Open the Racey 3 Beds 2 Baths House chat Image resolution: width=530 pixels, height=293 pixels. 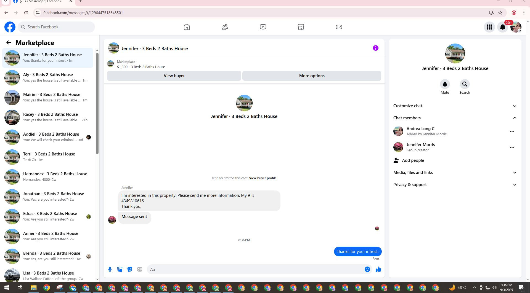[x=47, y=117]
